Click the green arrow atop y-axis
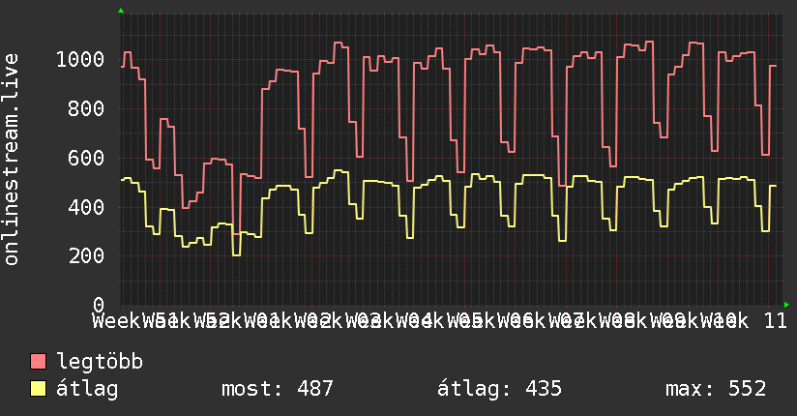This screenshot has height=416, width=797. [x=121, y=11]
